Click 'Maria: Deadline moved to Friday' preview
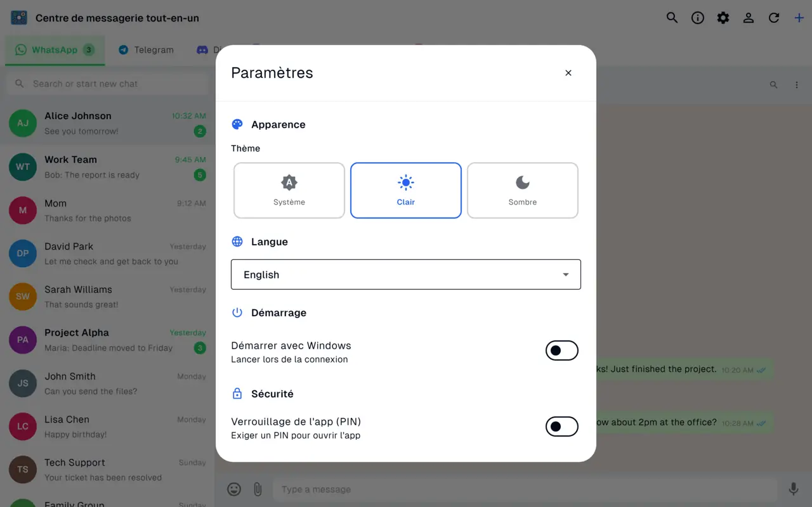This screenshot has height=507, width=812. tap(108, 348)
